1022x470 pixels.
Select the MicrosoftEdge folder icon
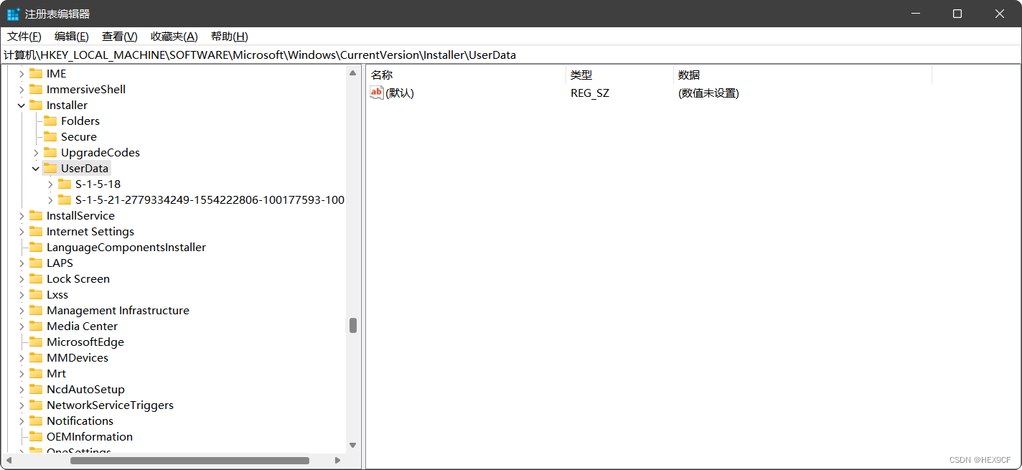coord(36,342)
